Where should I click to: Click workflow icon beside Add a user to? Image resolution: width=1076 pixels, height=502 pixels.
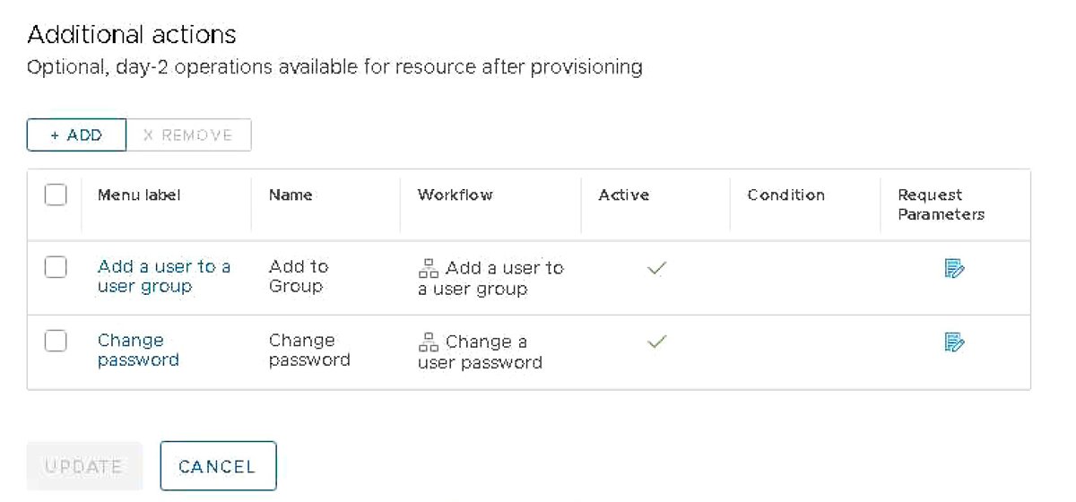point(429,268)
